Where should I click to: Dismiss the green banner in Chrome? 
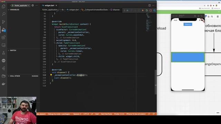pyautogui.click(x=219, y=12)
